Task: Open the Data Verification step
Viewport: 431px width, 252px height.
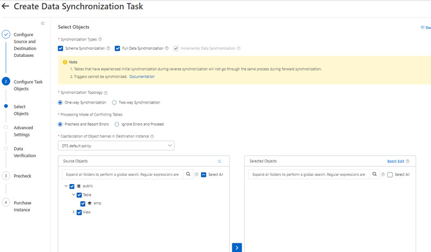Action: tap(25, 152)
